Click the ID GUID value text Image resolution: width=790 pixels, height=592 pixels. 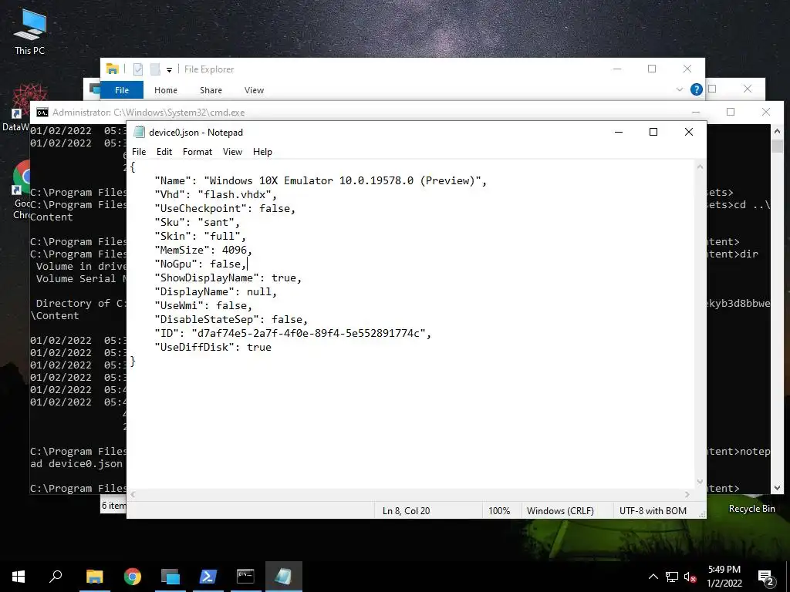309,333
